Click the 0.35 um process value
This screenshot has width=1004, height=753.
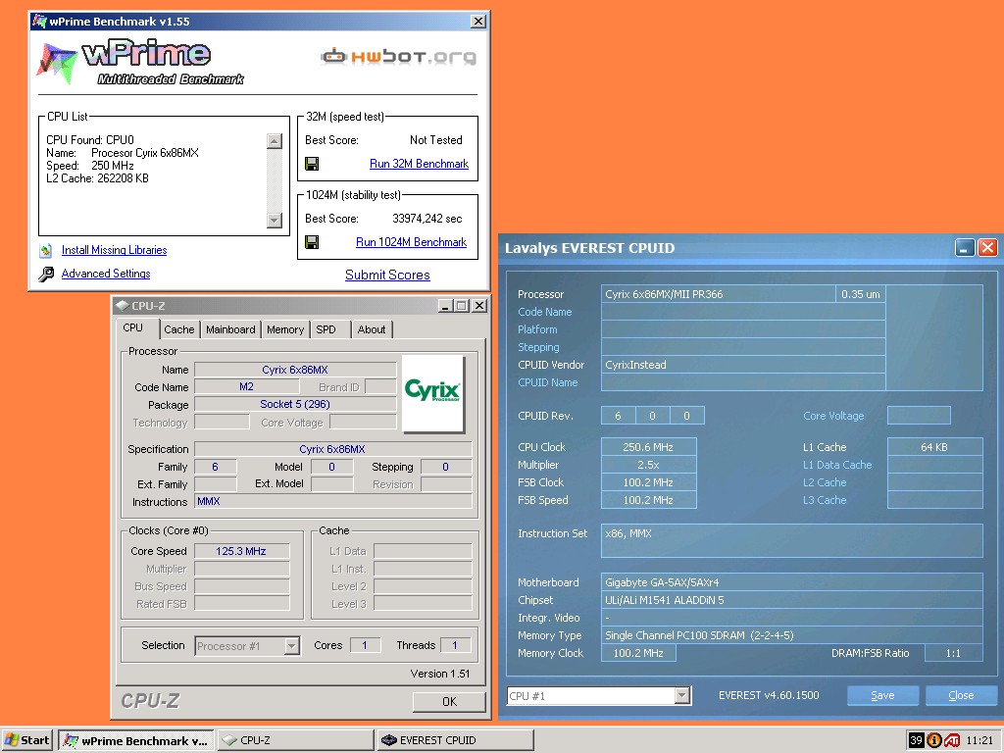pyautogui.click(x=861, y=294)
